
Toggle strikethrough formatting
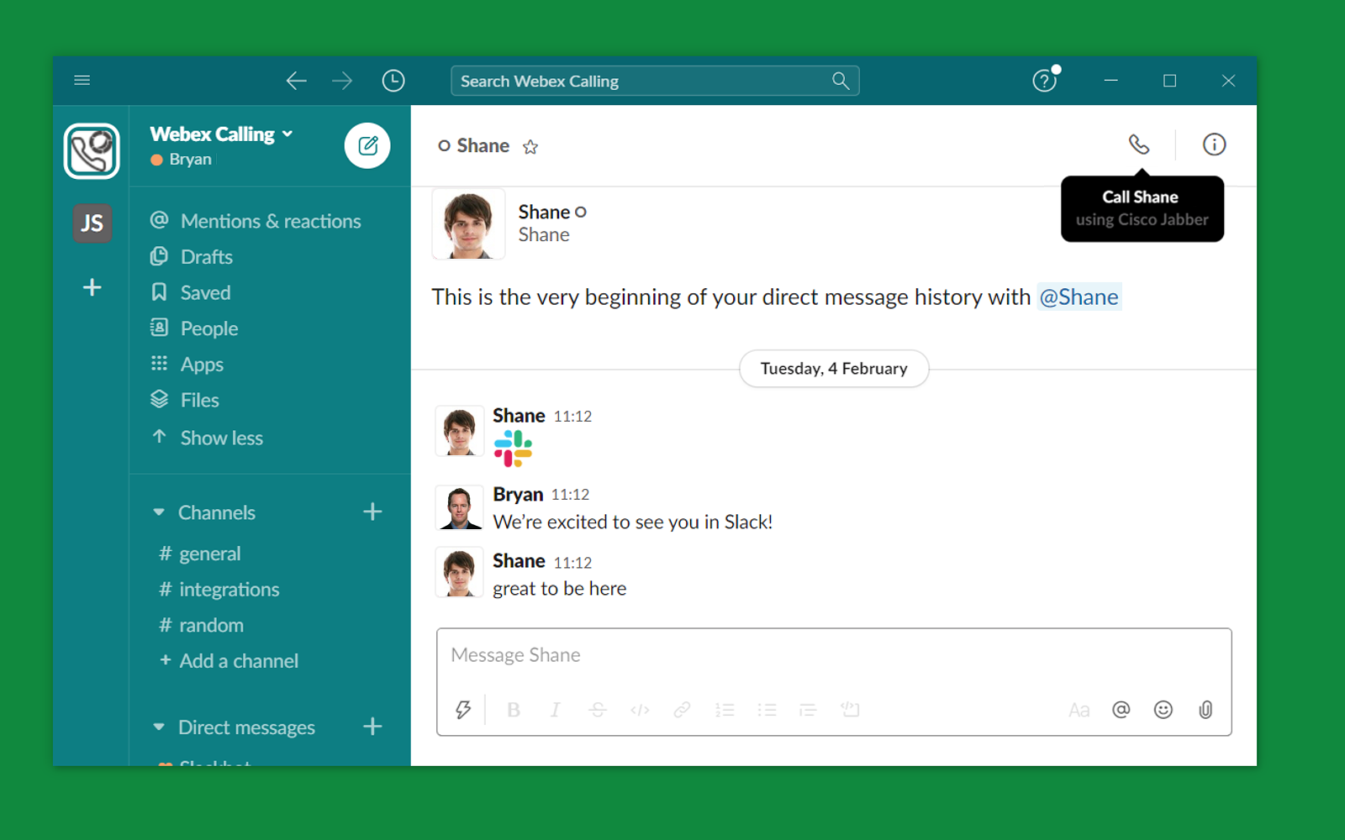[x=598, y=710]
